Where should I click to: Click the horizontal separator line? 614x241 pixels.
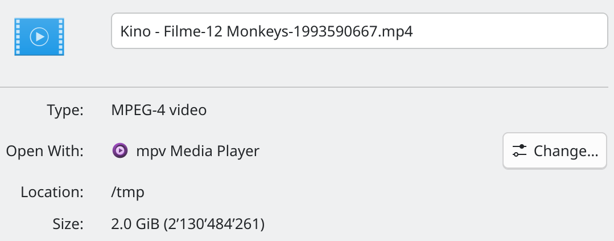click(x=307, y=87)
